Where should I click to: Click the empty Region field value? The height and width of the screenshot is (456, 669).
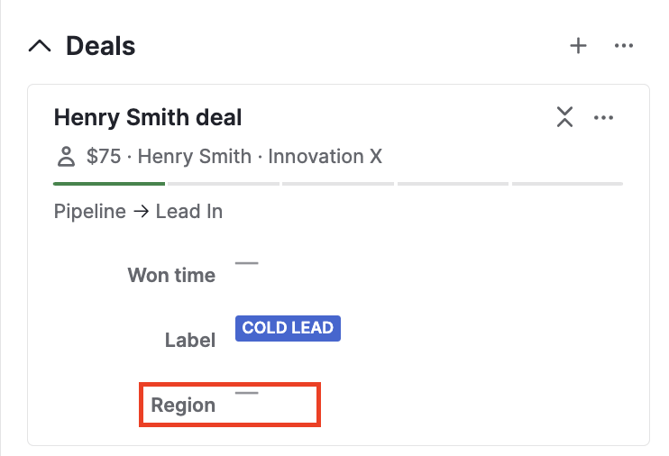coord(247,393)
